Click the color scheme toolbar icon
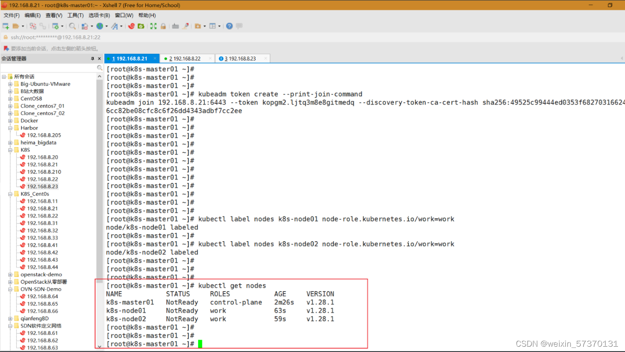 (x=85, y=26)
